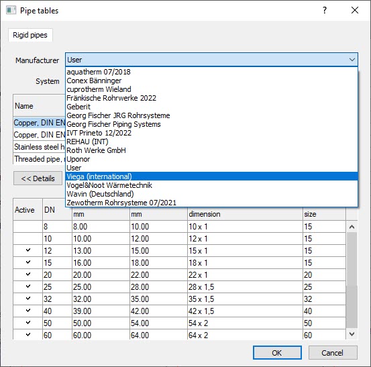Switch to the Rigid pipes tab
371x367 pixels.
click(x=30, y=35)
